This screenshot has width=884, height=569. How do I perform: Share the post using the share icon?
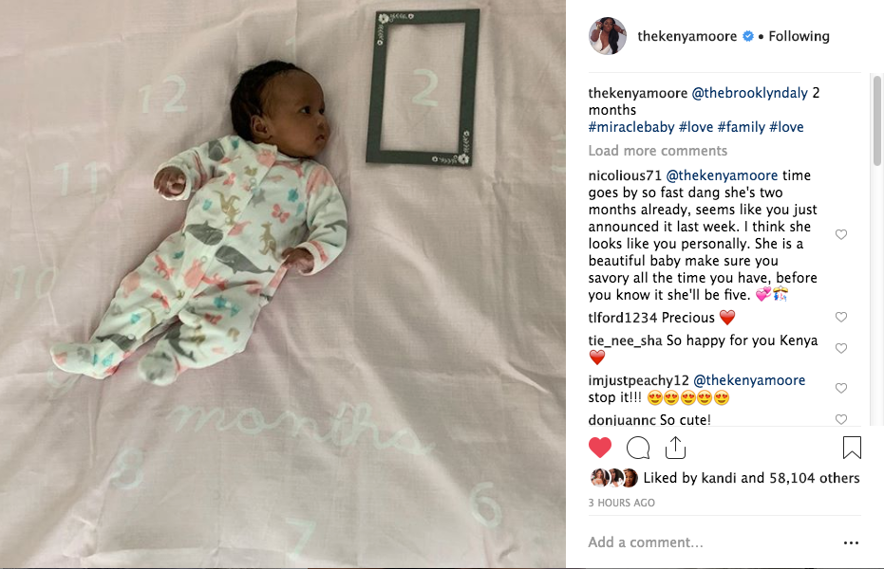pos(675,448)
